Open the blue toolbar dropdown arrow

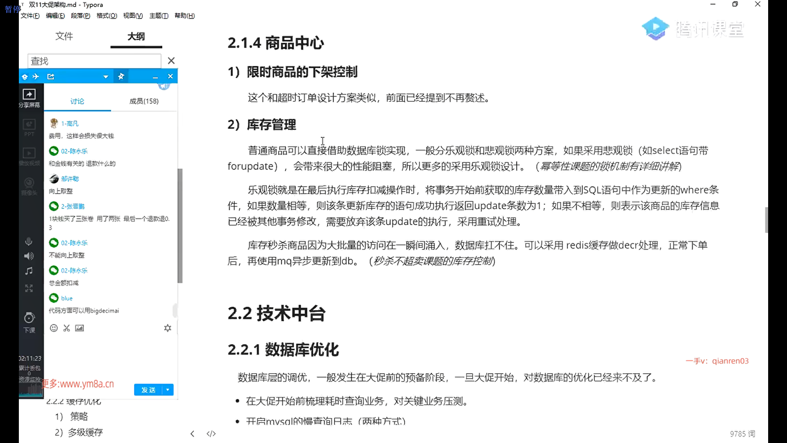[x=106, y=77]
